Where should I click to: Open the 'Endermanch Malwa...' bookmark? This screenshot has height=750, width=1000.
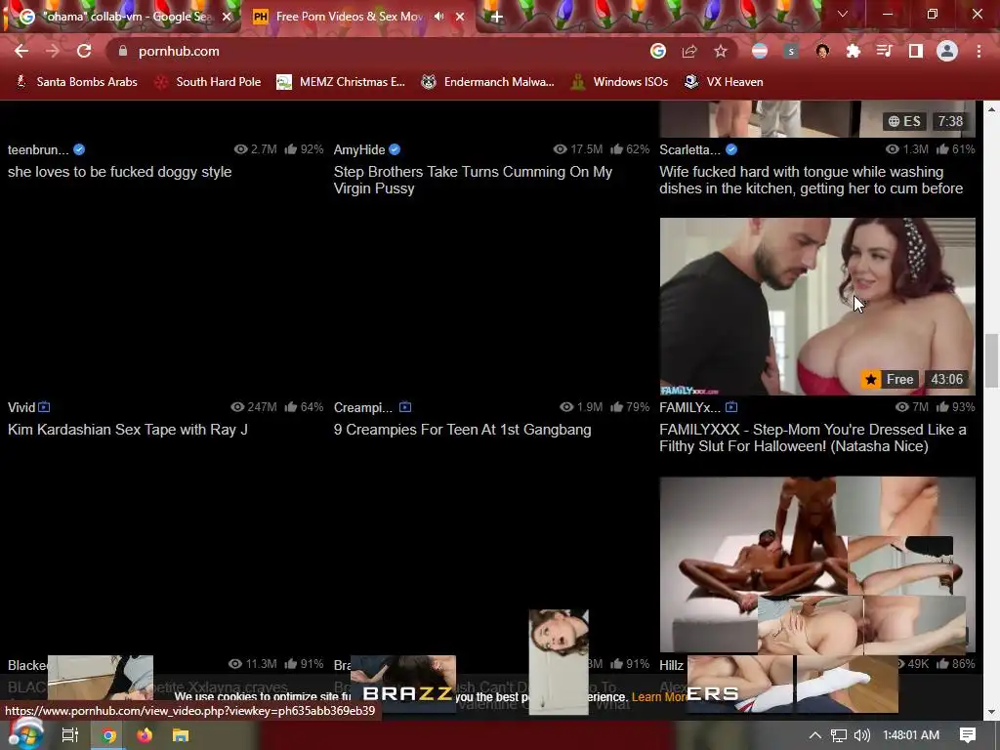coord(488,82)
